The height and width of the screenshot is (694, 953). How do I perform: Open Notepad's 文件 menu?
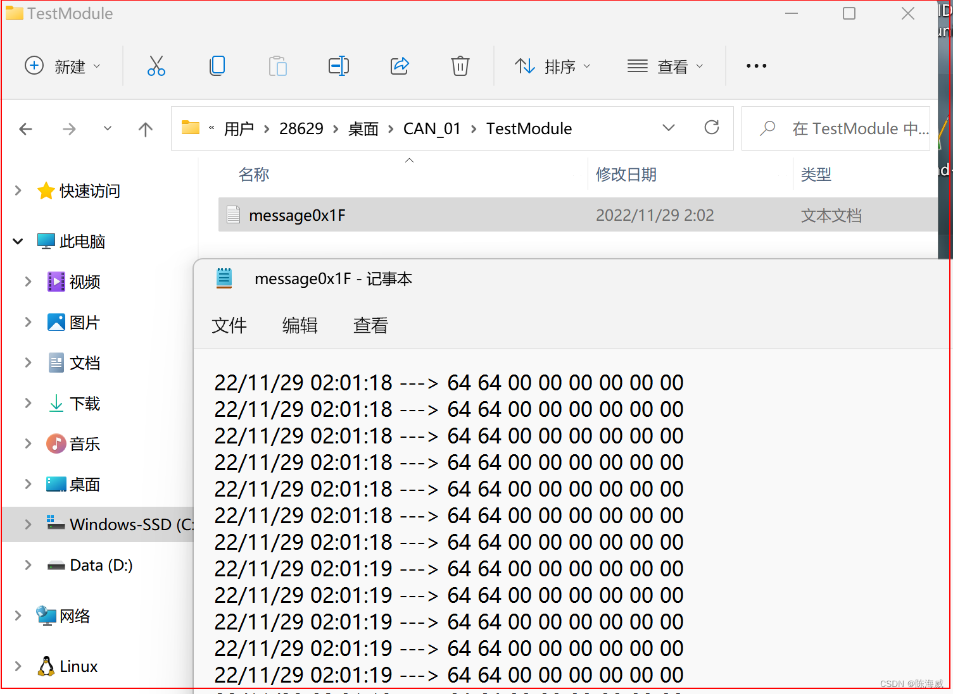tap(229, 325)
